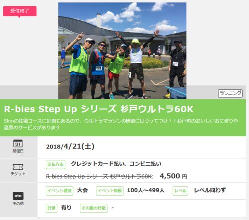The width and height of the screenshot is (249, 220).
Task: Click the その他の特徴 label tag
Action: [x=94, y=208]
